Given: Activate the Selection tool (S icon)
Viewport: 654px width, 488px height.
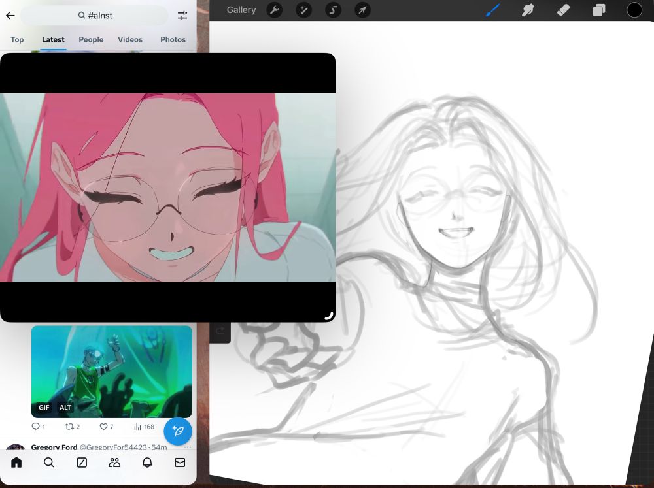Looking at the screenshot, I should pos(333,10).
